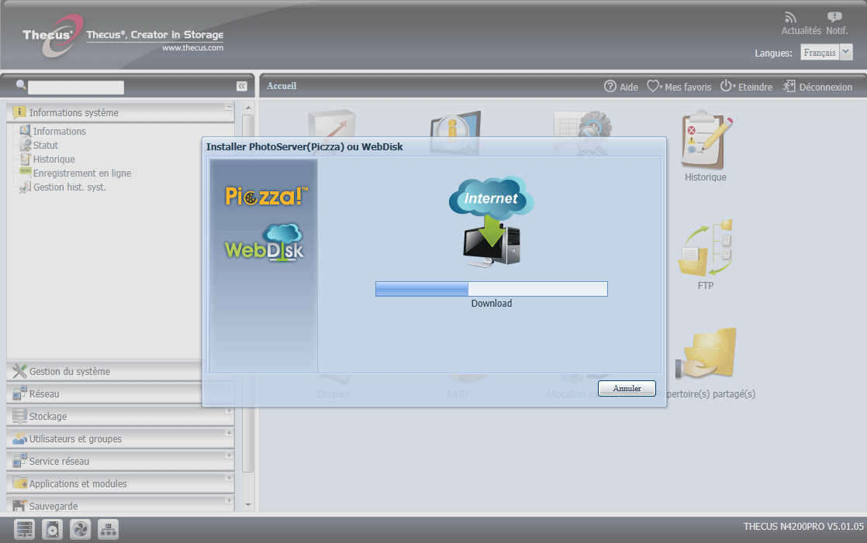867x543 pixels.
Task: Open the Gestion du système menu section
Action: [105, 372]
